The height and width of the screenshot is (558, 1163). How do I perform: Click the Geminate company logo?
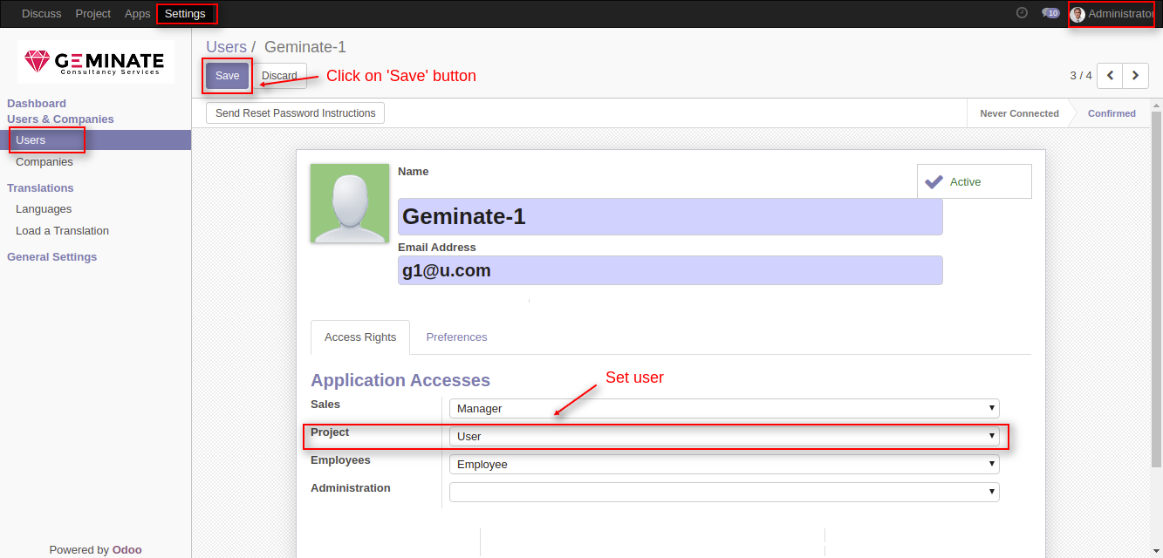pos(96,61)
